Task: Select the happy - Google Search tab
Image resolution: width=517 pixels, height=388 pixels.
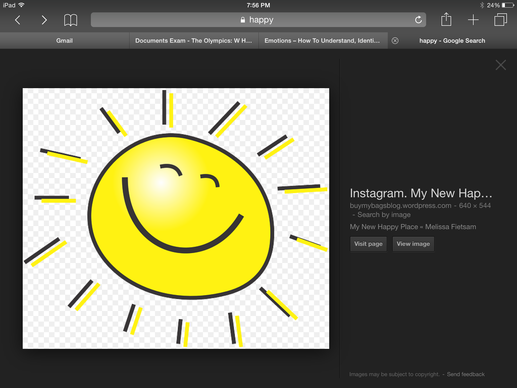Action: click(452, 41)
